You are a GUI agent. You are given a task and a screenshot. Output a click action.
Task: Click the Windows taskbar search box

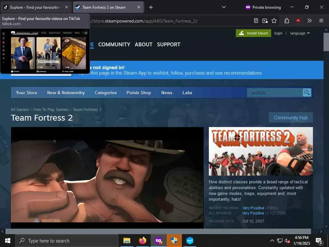pos(67,241)
